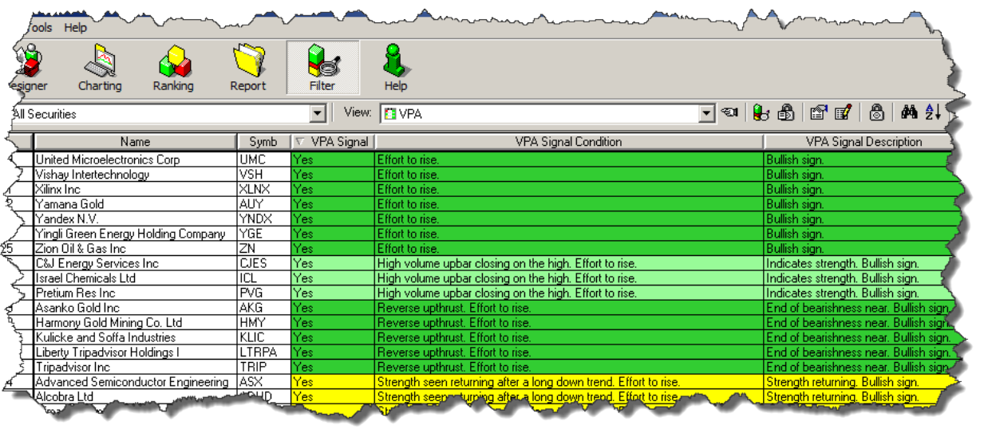
Task: Click the AKG symbol cell
Action: (263, 308)
